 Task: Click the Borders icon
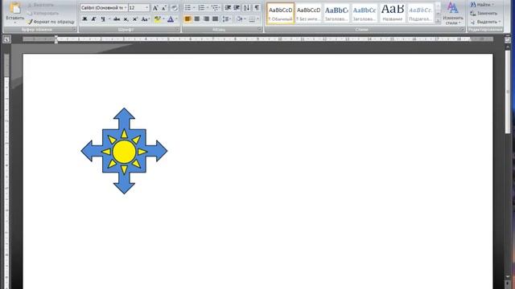[x=252, y=19]
